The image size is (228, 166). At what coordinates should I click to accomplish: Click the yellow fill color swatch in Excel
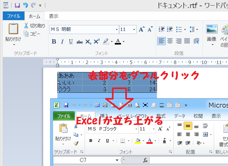(x=138, y=141)
